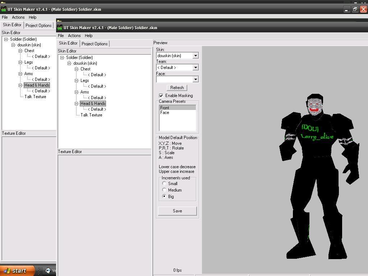This screenshot has height=276, width=368.
Task: Switch to Project Options tab in back window
Action: click(38, 26)
